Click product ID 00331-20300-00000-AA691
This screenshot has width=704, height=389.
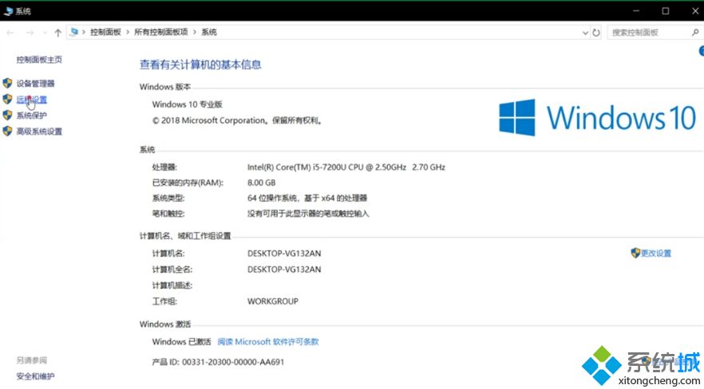pos(233,362)
